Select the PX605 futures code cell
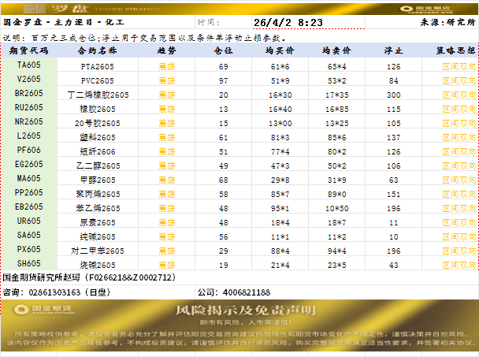479x357 pixels. pyautogui.click(x=28, y=249)
